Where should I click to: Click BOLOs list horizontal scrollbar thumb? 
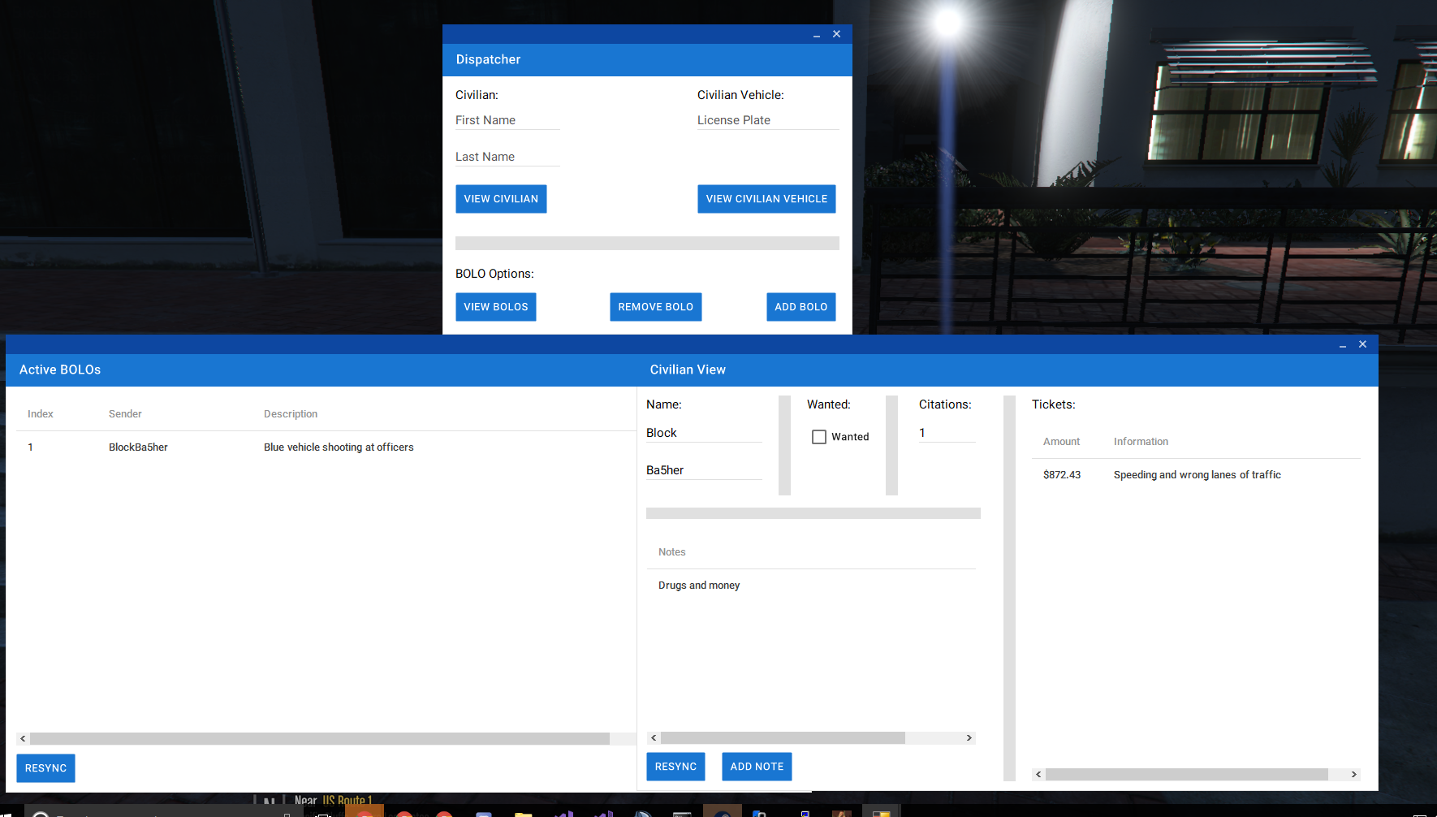(320, 738)
